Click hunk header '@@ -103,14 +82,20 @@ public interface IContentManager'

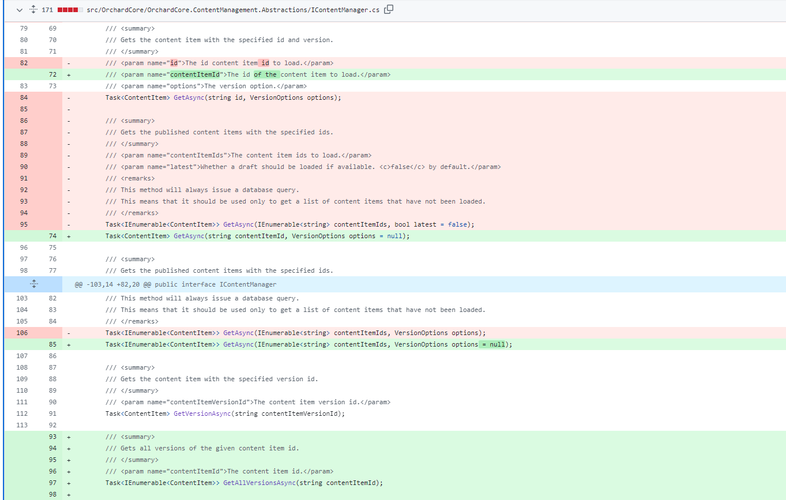click(x=175, y=284)
